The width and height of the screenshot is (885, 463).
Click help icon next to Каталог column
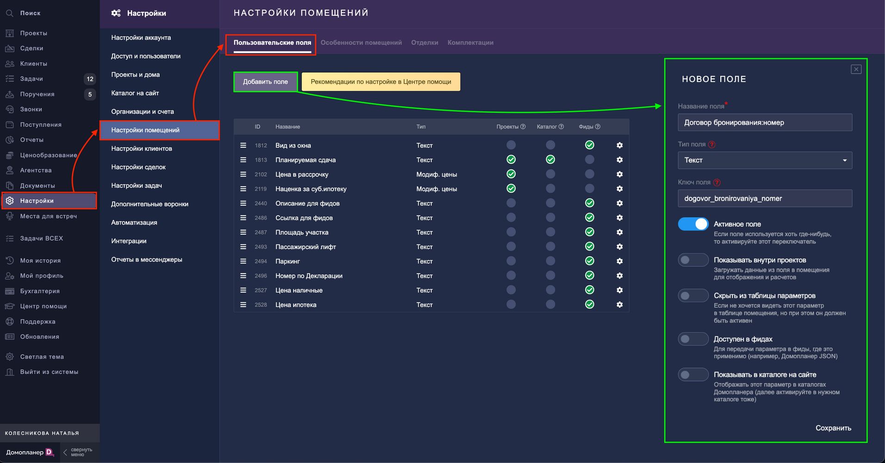click(x=561, y=126)
